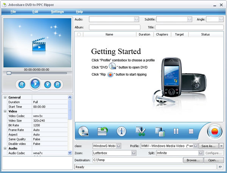The height and width of the screenshot is (173, 227).
Task: Click the arrow beside Save As button
Action: click(x=221, y=146)
